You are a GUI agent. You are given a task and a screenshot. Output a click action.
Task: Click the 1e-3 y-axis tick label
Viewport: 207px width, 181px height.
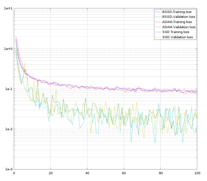point(8,169)
